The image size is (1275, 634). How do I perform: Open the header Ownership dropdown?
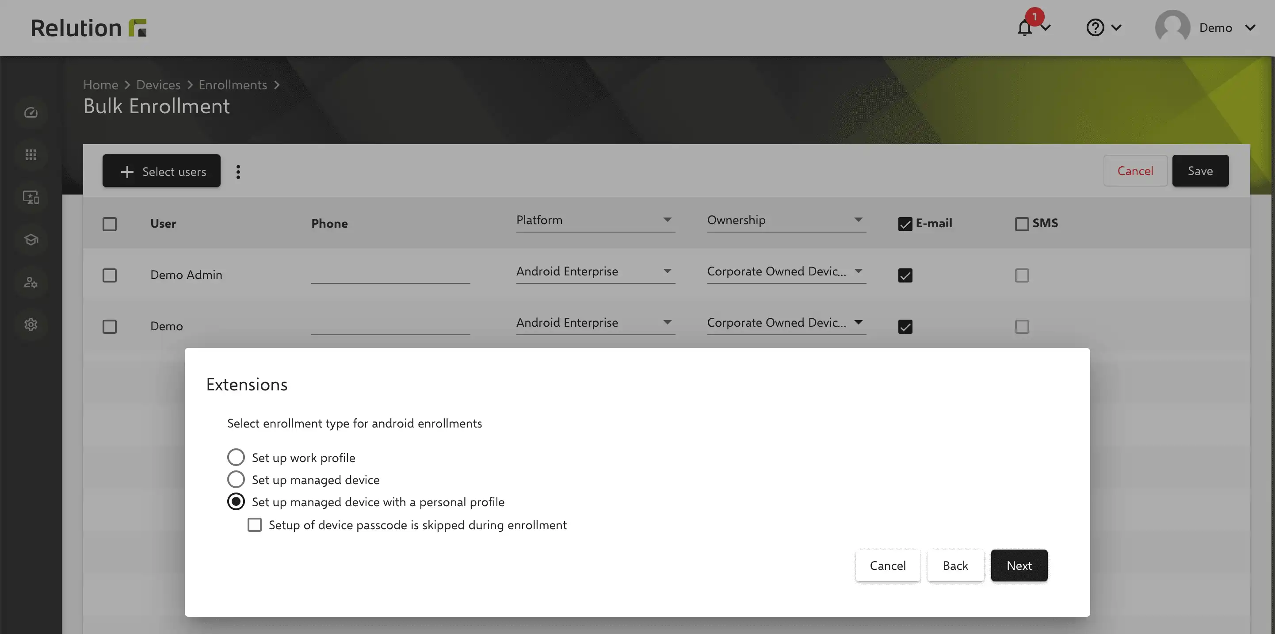tap(786, 220)
